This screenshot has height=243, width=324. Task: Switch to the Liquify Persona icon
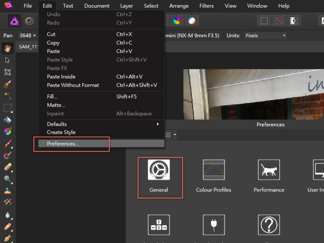click(29, 21)
